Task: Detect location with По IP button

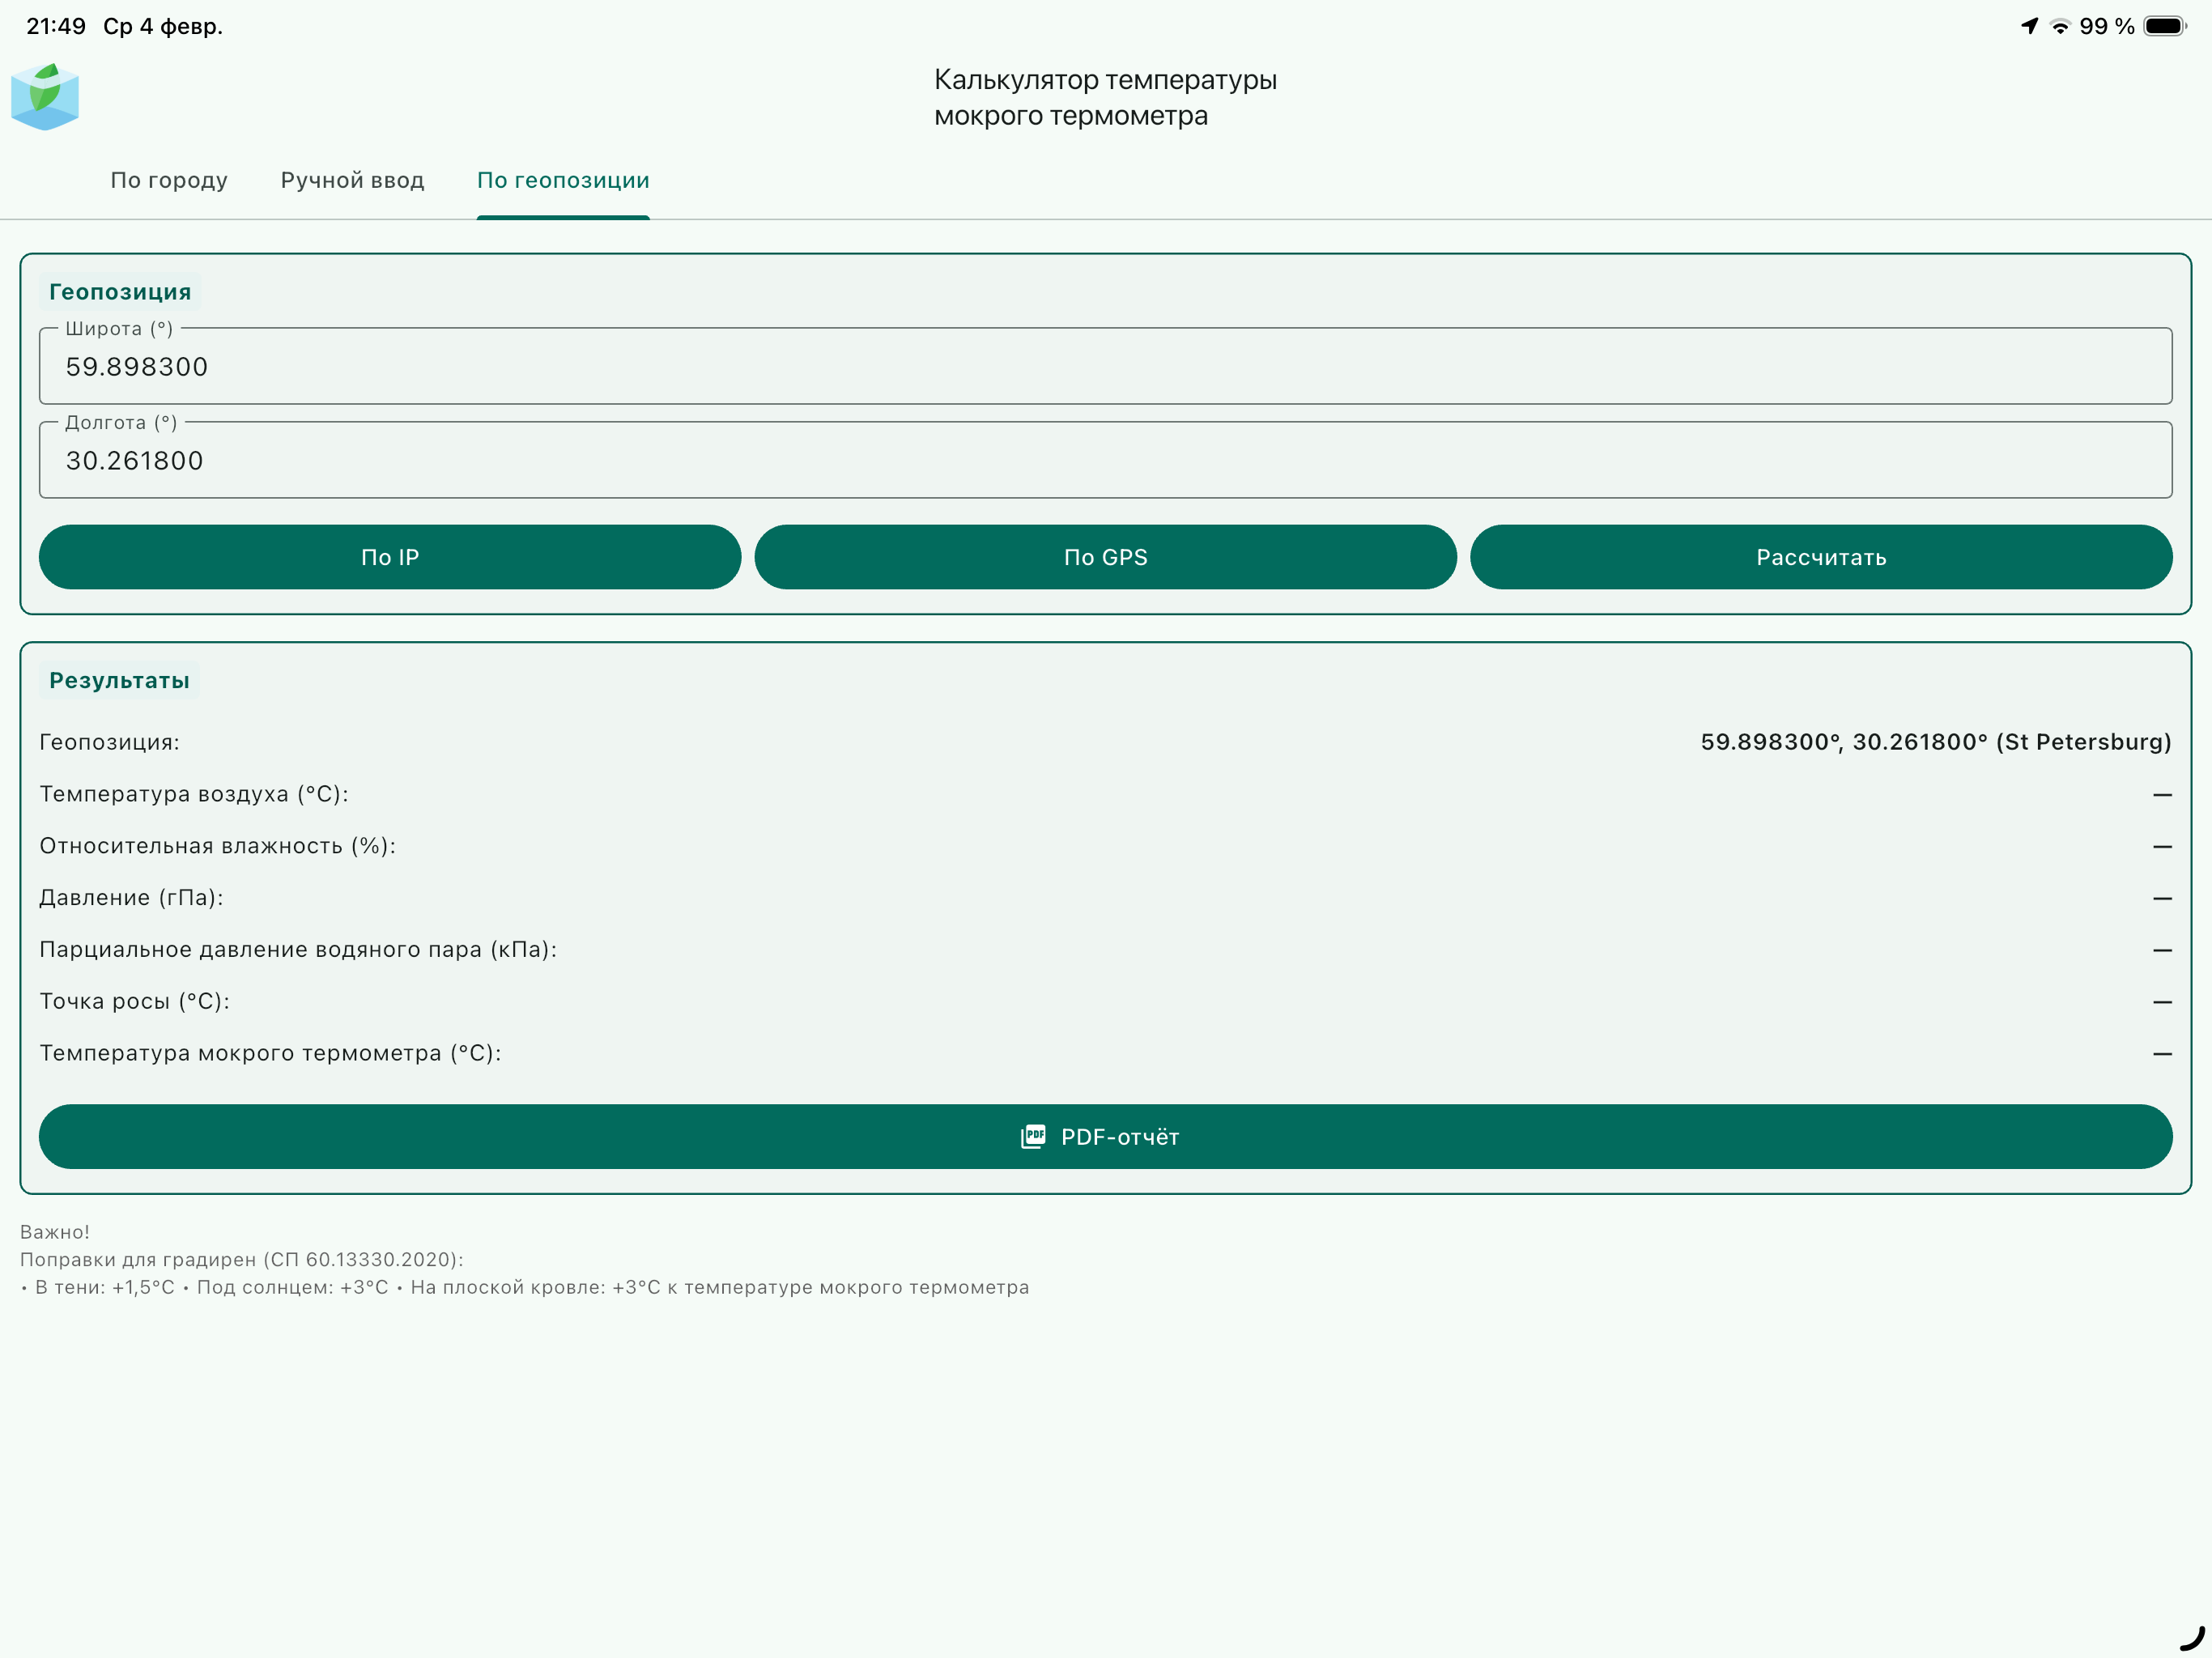Action: (390, 557)
